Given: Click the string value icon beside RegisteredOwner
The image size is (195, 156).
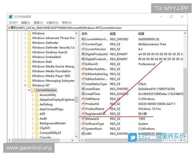Looking at the screenshot, I should tap(83, 114).
